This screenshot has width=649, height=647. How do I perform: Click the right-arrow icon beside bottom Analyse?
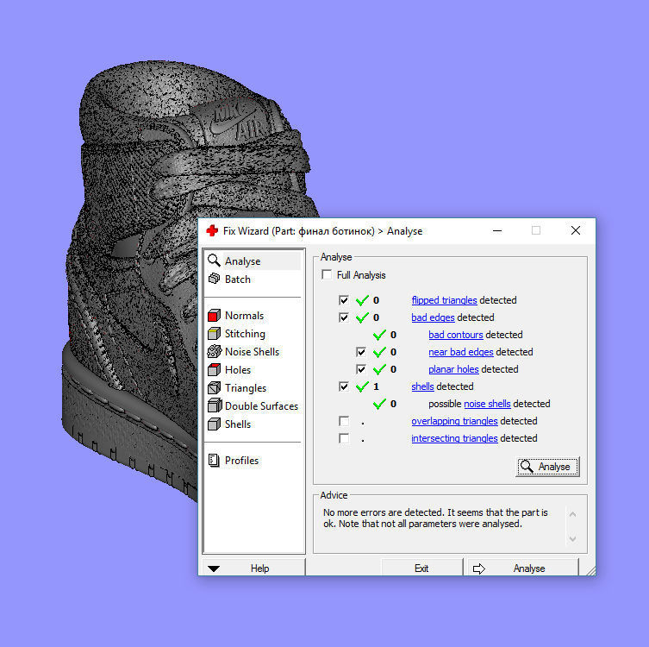[479, 568]
